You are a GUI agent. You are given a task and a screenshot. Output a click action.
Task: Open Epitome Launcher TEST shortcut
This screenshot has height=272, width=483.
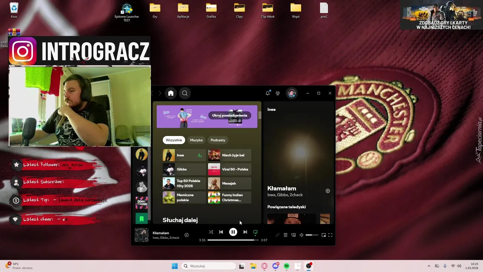(x=127, y=12)
